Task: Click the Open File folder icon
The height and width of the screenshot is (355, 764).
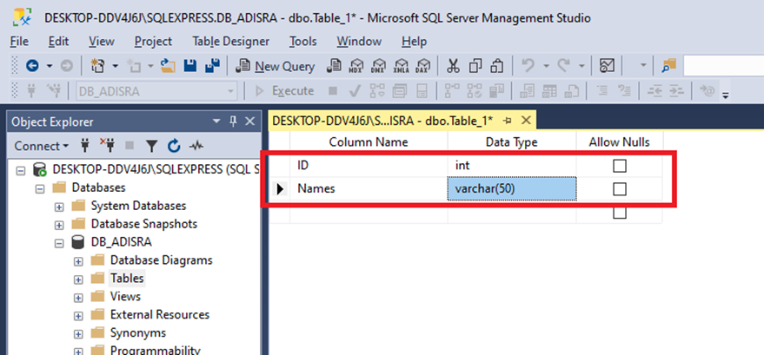Action: [x=168, y=66]
